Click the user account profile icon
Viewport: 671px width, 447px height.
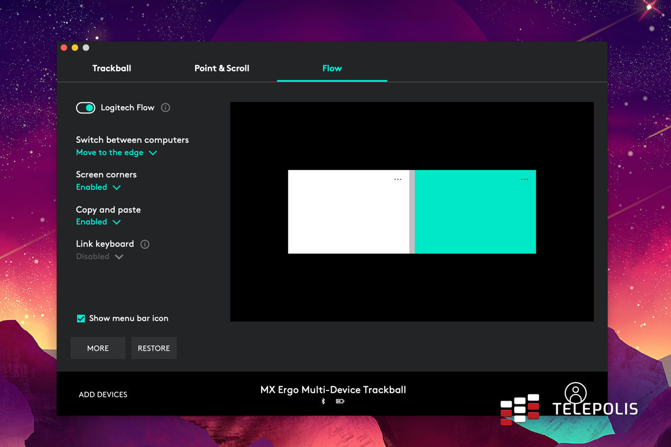575,393
